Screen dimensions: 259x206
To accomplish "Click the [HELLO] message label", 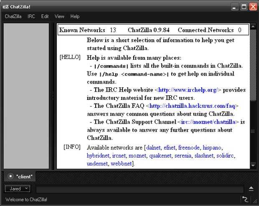I will [70, 57].
